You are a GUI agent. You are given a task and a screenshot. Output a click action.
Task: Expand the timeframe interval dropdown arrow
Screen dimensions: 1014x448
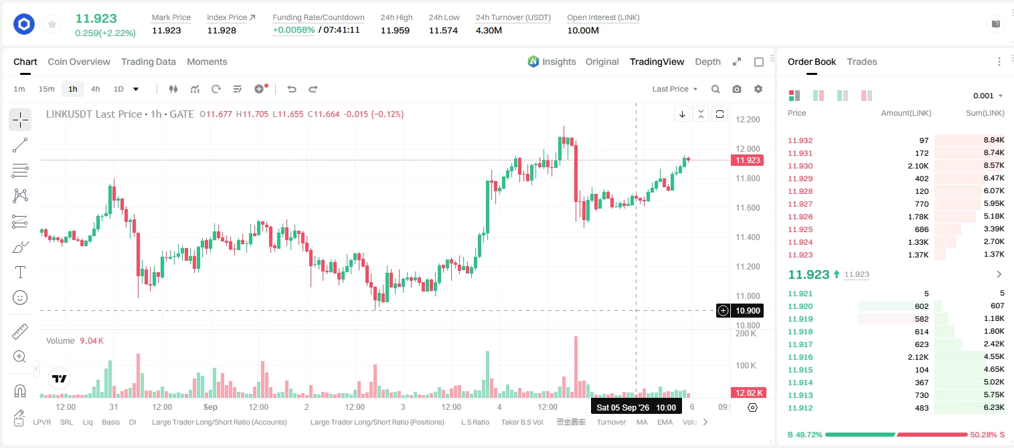point(136,89)
